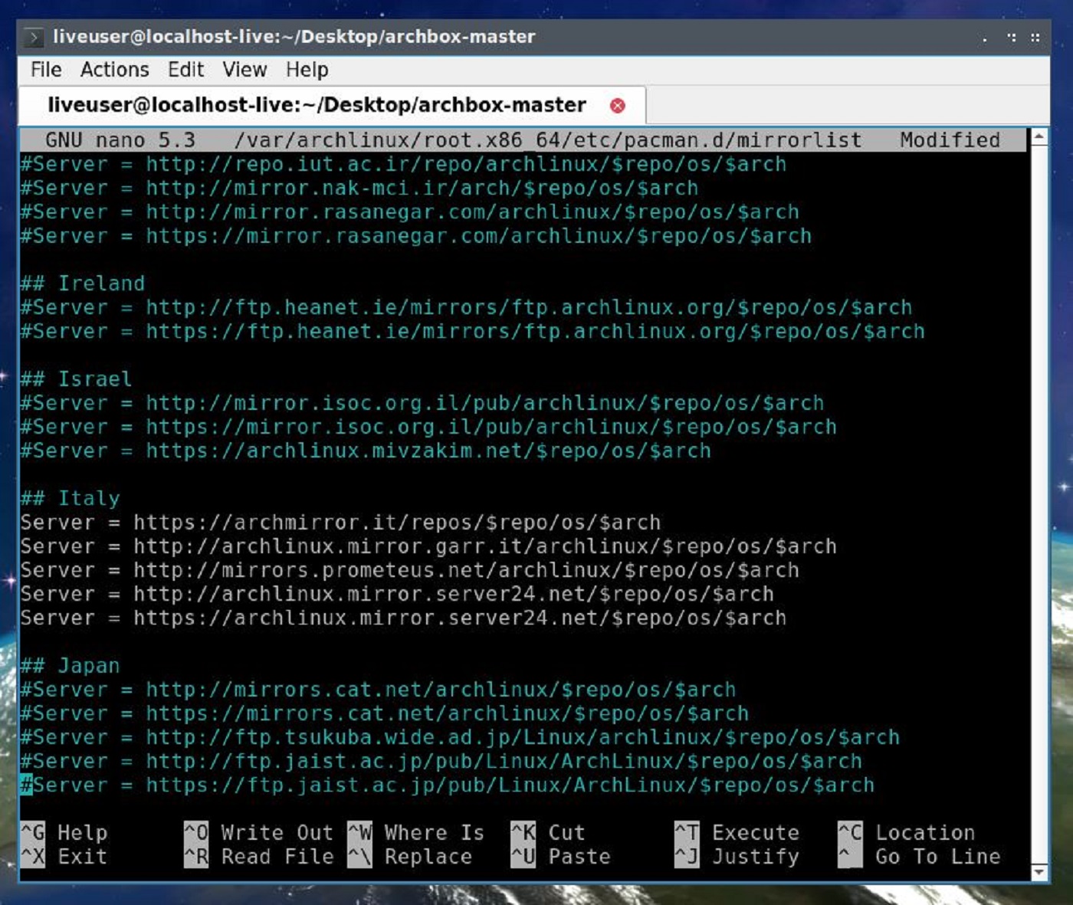This screenshot has height=905, width=1073.
Task: Maximize the terminal window
Action: (1010, 37)
